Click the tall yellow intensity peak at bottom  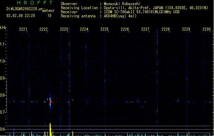pos(50,129)
